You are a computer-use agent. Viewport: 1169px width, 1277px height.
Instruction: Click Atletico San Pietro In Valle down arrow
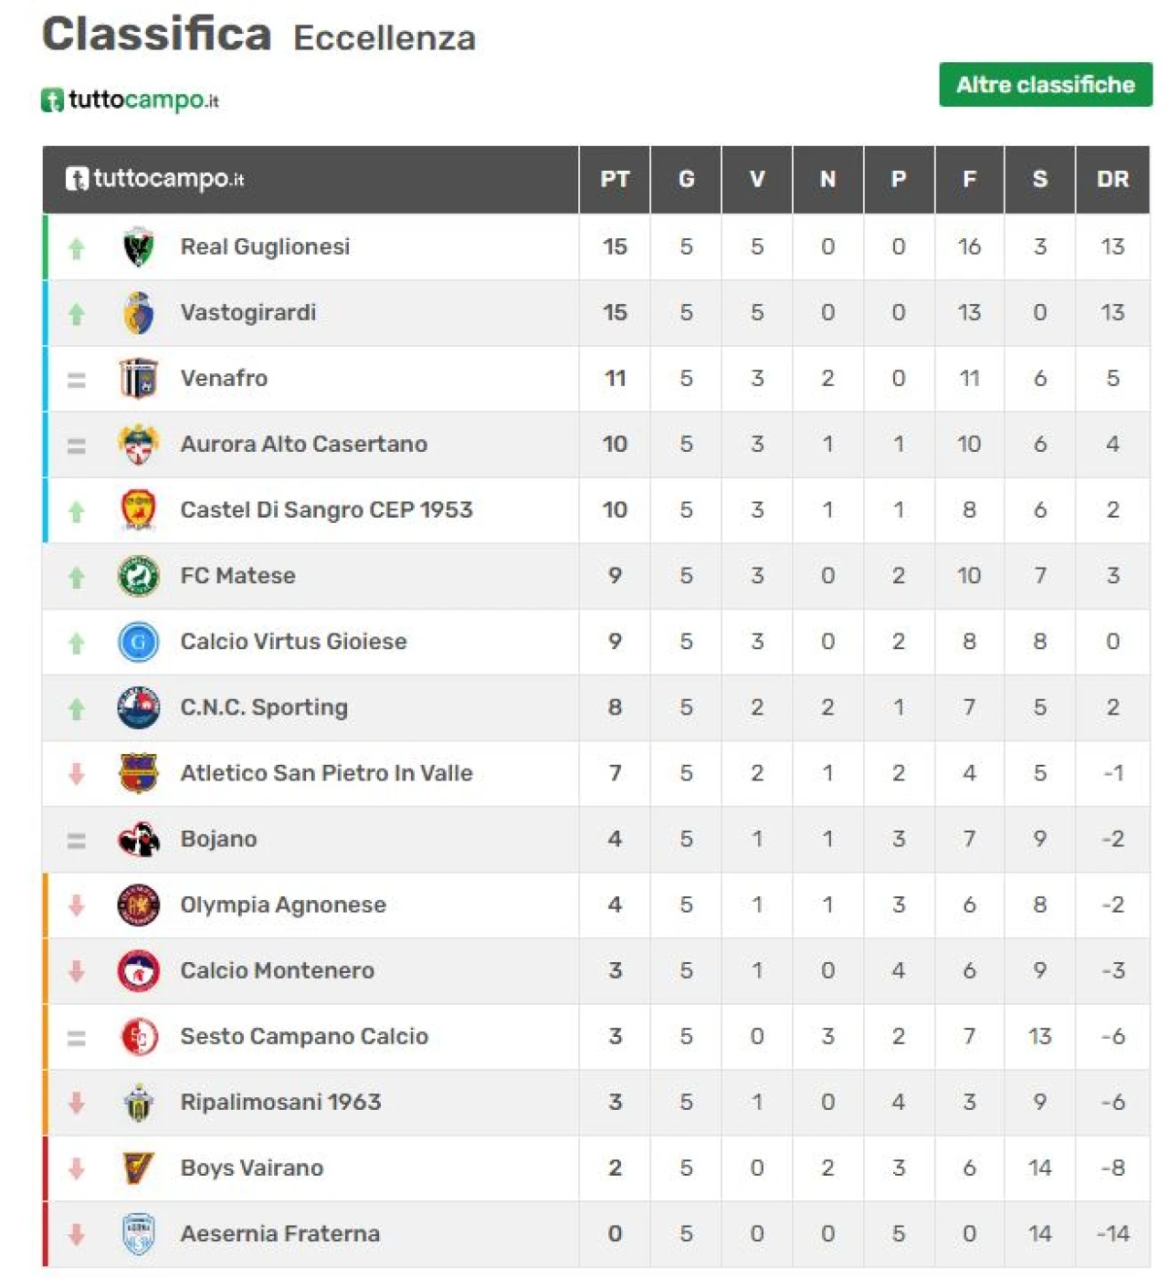77,773
